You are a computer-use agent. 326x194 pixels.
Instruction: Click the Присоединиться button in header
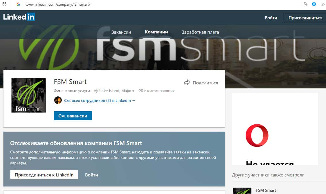(x=305, y=18)
